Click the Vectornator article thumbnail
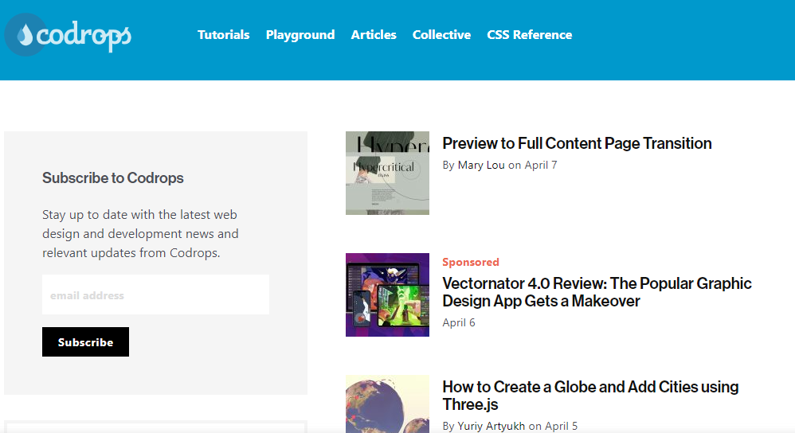This screenshot has height=433, width=795. [387, 295]
